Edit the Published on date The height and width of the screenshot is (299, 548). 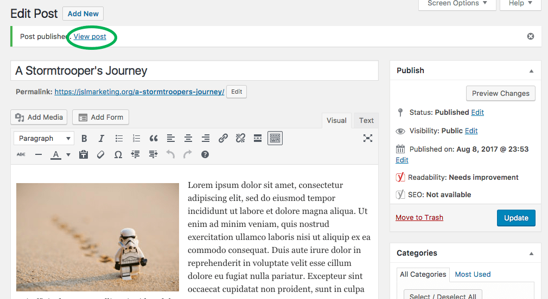(x=402, y=160)
